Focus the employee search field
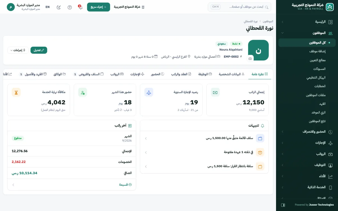Image resolution: width=338 pixels, height=211 pixels. [x=239, y=7]
